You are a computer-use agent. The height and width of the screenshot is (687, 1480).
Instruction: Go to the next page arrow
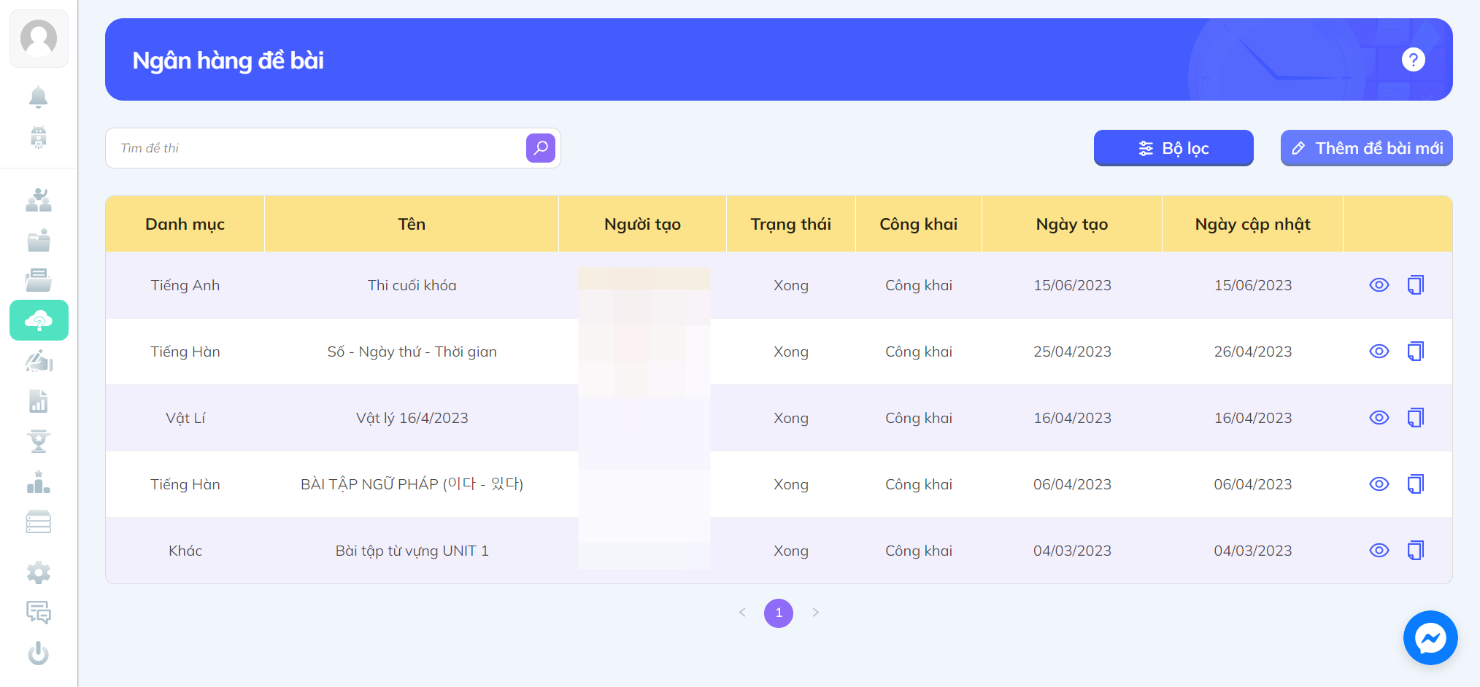[816, 613]
